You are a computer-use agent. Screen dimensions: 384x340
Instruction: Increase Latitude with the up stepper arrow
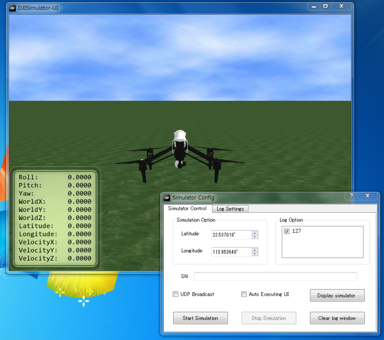click(x=255, y=233)
